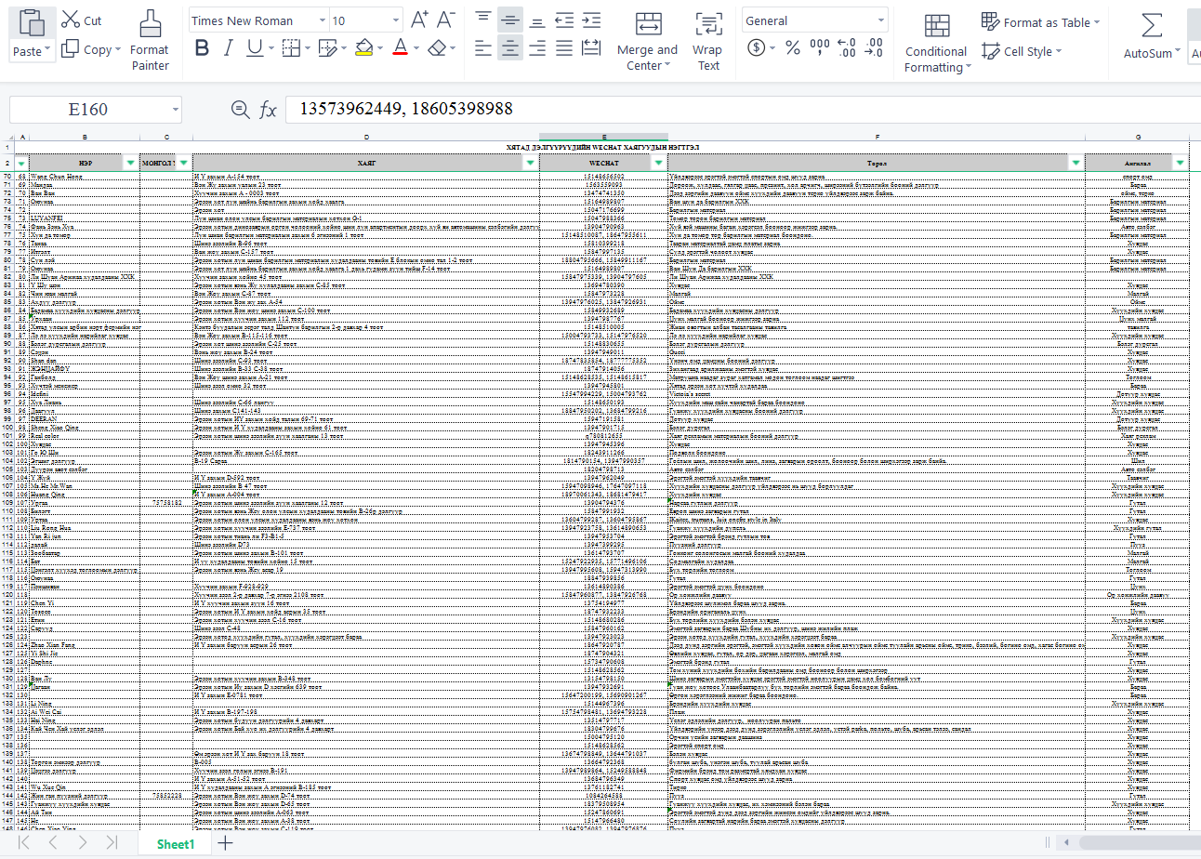Toggle Underline formatting
The width and height of the screenshot is (1201, 859).
point(255,48)
